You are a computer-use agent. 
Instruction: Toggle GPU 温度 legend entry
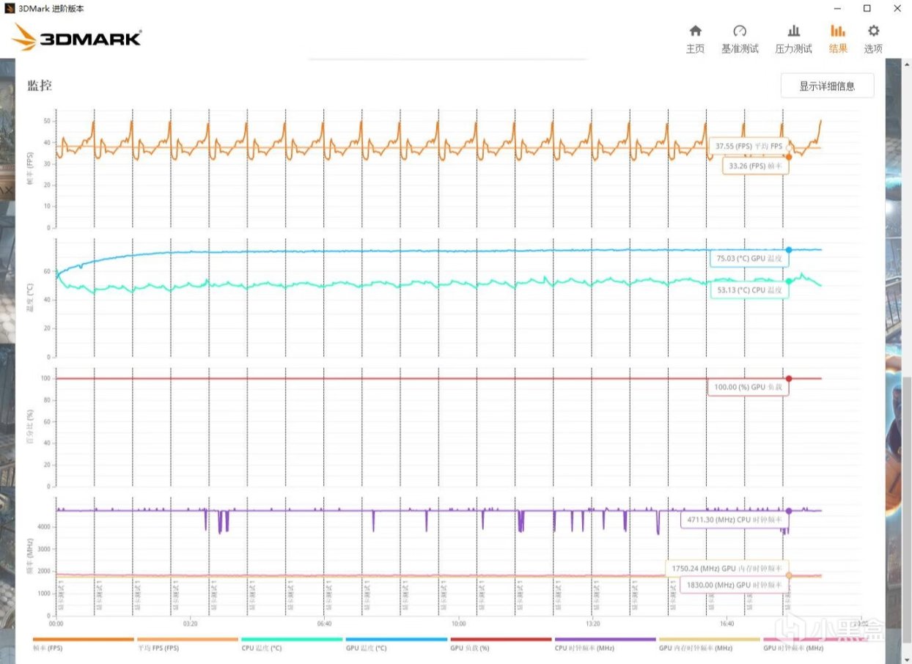[x=396, y=643]
